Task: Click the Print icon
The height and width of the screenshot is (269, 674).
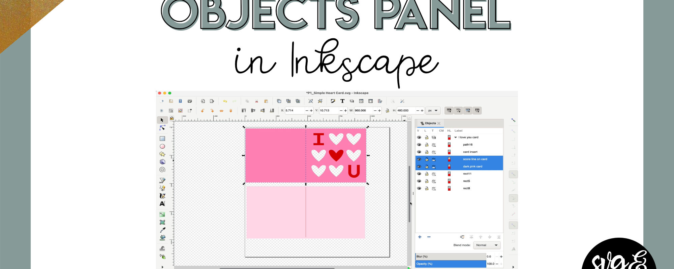Action: pos(190,101)
